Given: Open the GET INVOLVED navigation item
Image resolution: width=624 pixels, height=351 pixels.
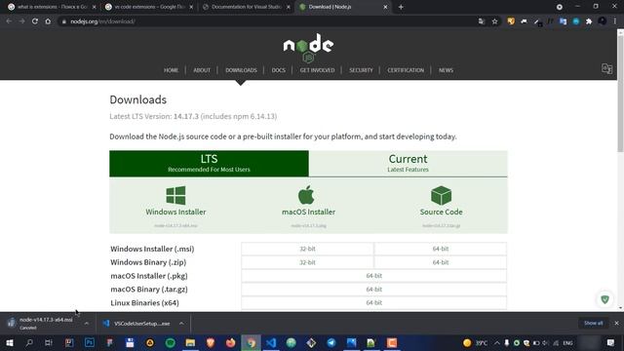Looking at the screenshot, I should [317, 70].
